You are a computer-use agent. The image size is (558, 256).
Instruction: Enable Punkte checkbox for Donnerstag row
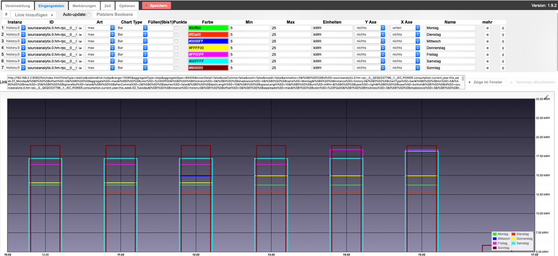176,48
